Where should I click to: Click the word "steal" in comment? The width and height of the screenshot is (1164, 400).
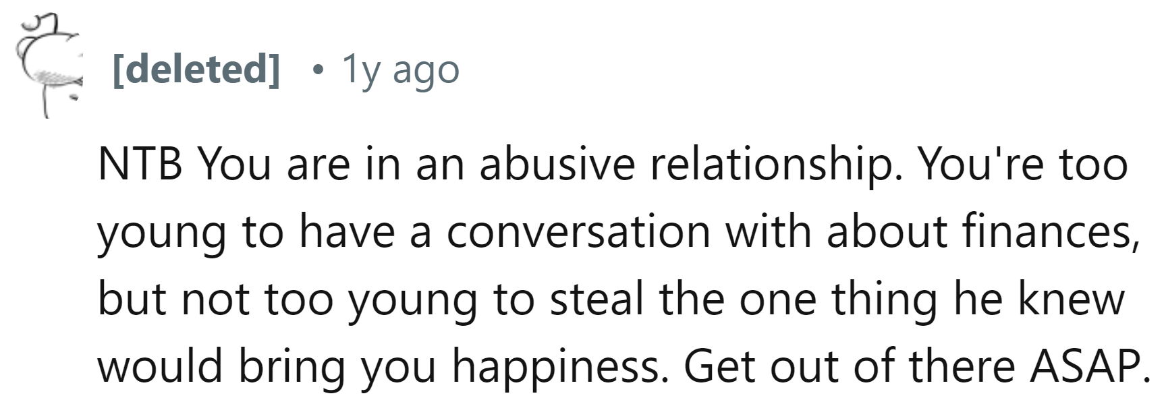pos(597,299)
